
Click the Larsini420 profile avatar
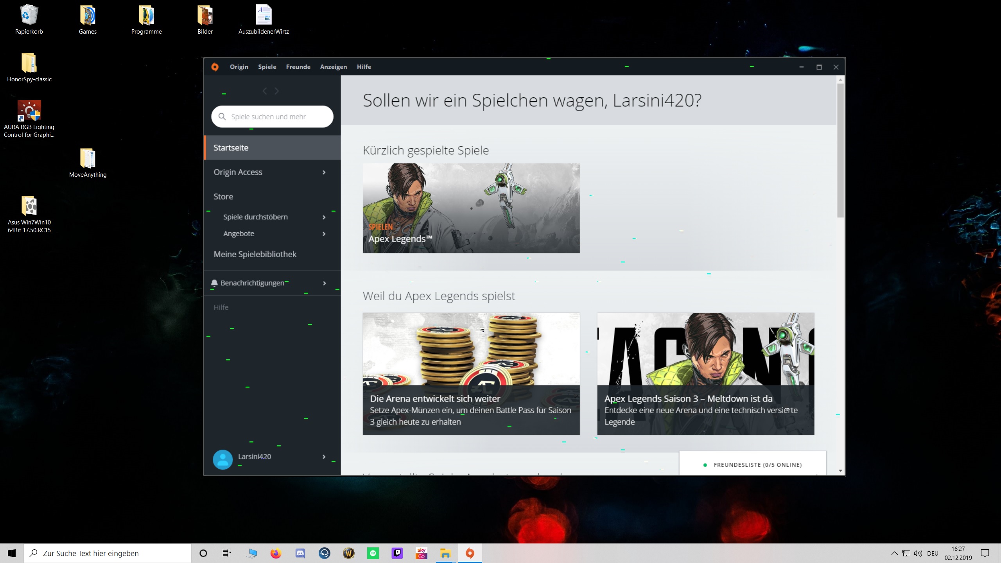pyautogui.click(x=222, y=459)
